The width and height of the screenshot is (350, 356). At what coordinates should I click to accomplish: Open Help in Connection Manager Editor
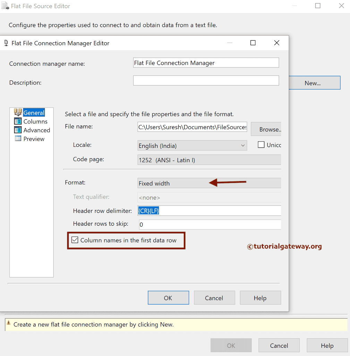click(x=260, y=298)
